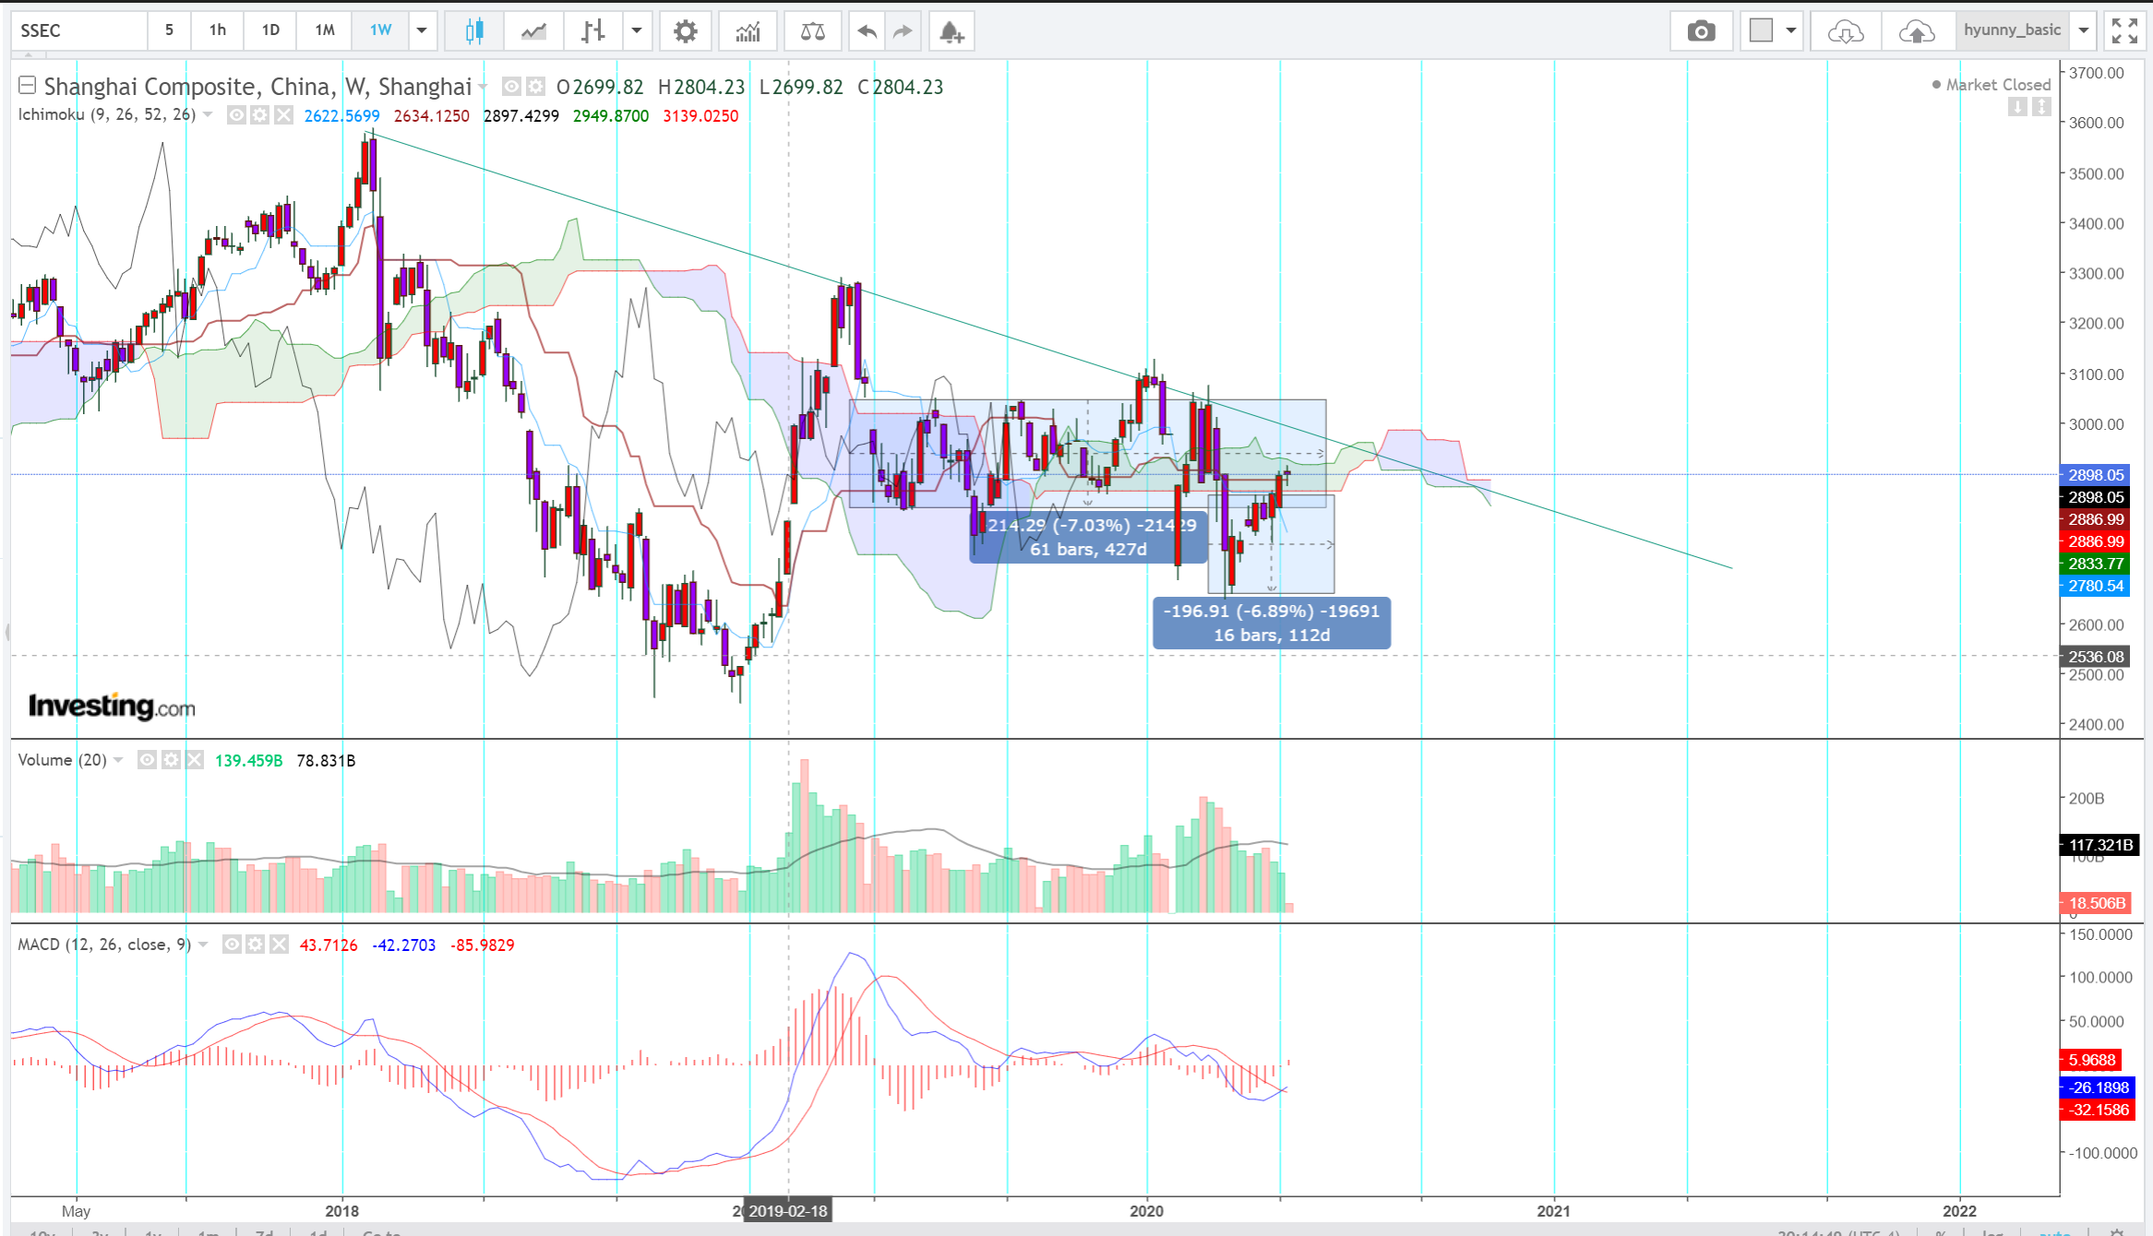
Task: Toggle visibility of the Volume indicator
Action: (x=147, y=760)
